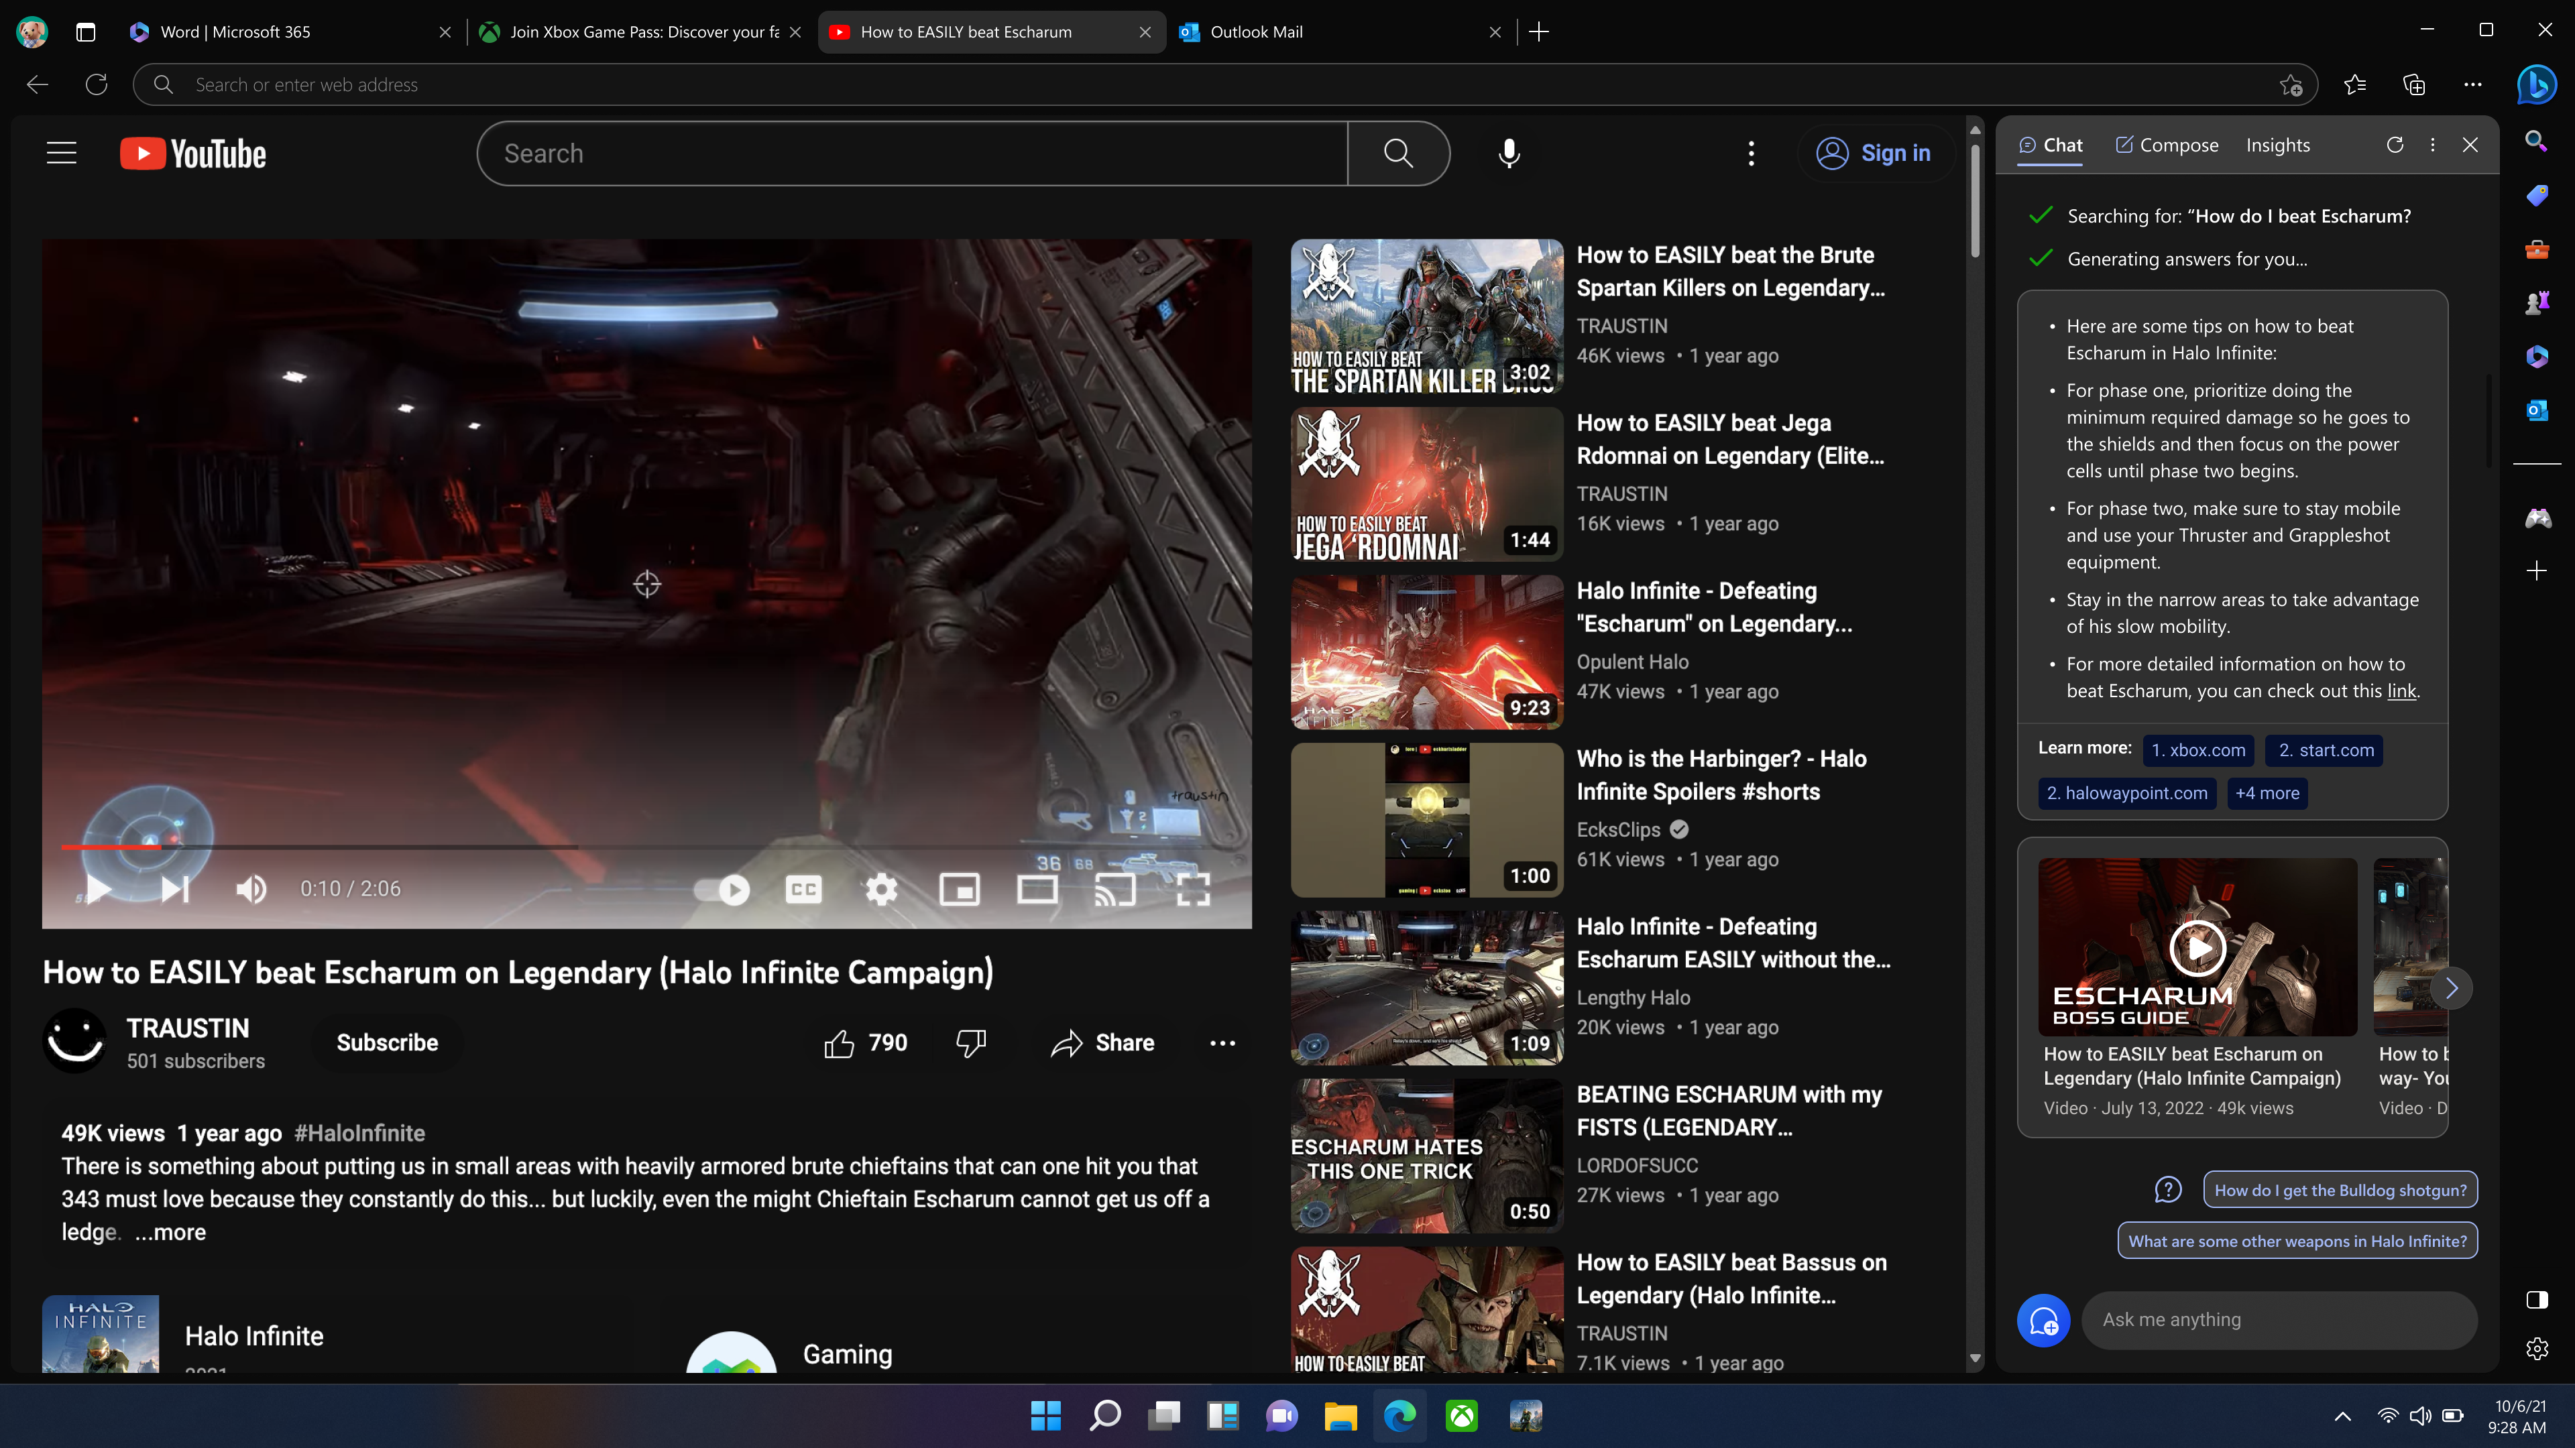This screenshot has width=2575, height=1448.
Task: Open the Xbox app in taskbar
Action: click(1461, 1416)
